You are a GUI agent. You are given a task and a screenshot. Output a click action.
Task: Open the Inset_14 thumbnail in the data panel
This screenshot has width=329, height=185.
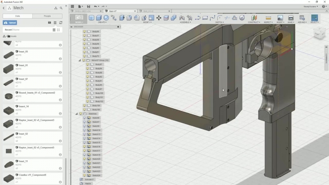click(x=8, y=110)
